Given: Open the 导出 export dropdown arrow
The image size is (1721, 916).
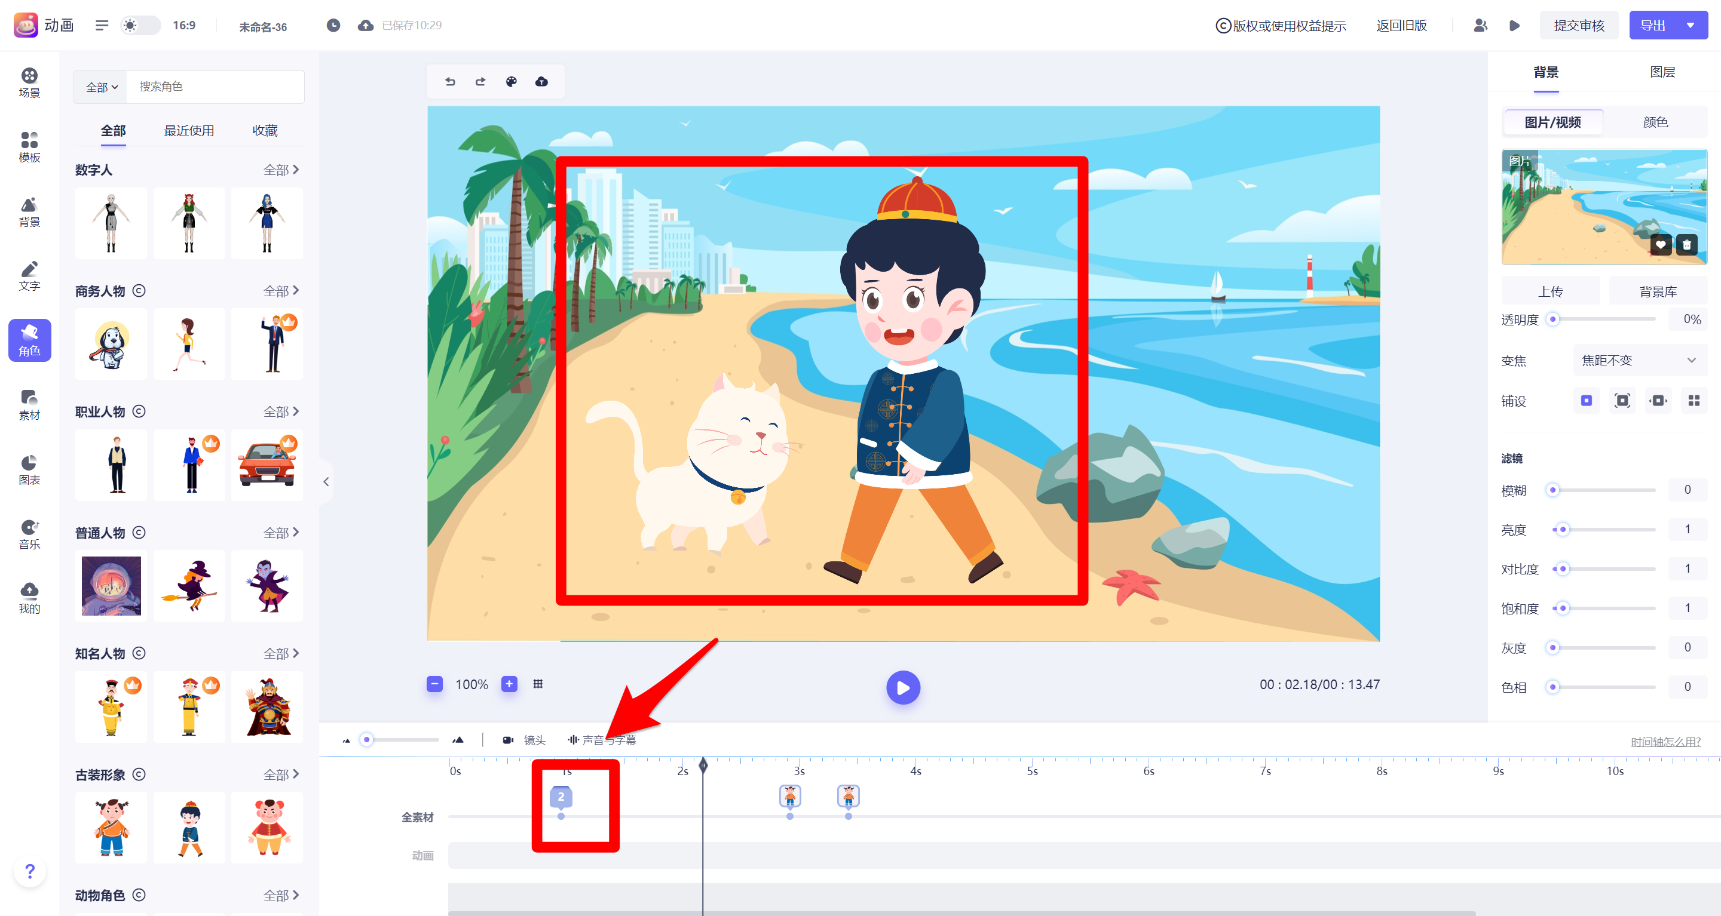Looking at the screenshot, I should [1691, 25].
